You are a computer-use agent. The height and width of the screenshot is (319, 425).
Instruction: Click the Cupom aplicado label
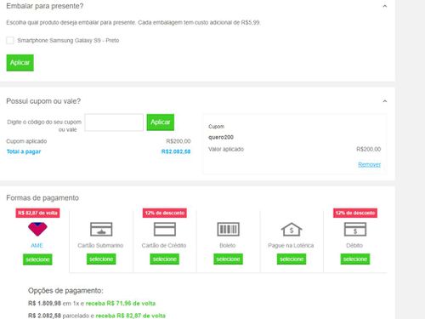point(26,141)
